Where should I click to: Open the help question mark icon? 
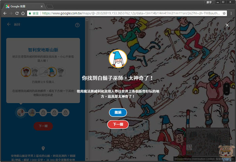(x=77, y=25)
